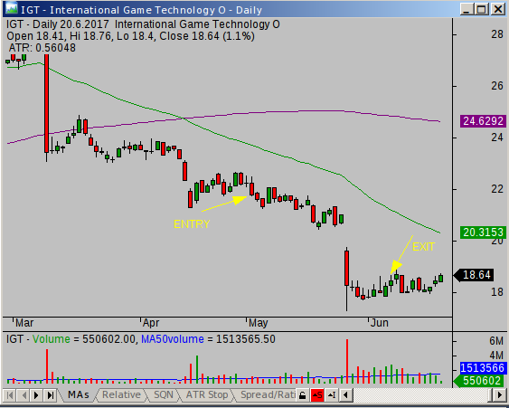This screenshot has height=408, width=509.
Task: Close the IGT chart window
Action: [x=497, y=9]
